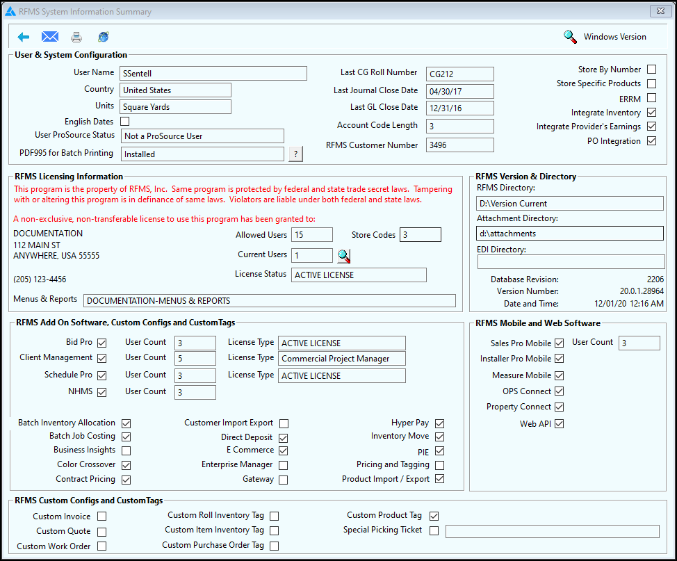The width and height of the screenshot is (677, 561).
Task: Click the Special Picking Ticket text field
Action: (553, 531)
